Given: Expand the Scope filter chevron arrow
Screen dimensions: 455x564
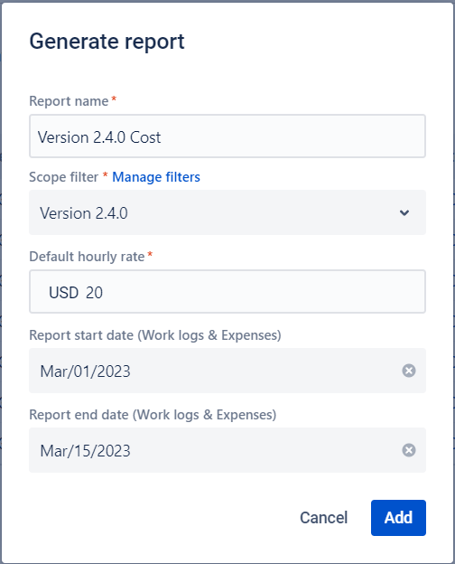Looking at the screenshot, I should [404, 213].
